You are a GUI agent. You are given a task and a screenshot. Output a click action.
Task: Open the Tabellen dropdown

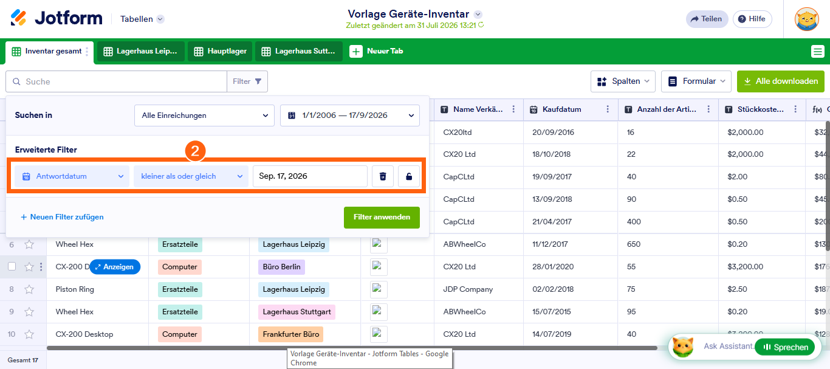pyautogui.click(x=142, y=19)
